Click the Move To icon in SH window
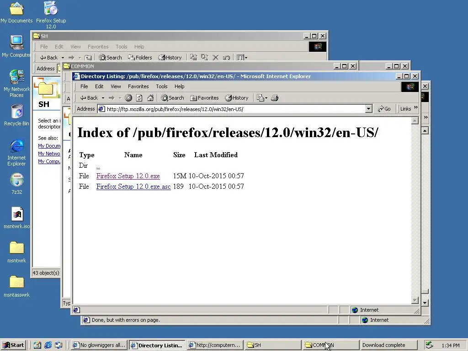468x351 pixels. point(194,57)
